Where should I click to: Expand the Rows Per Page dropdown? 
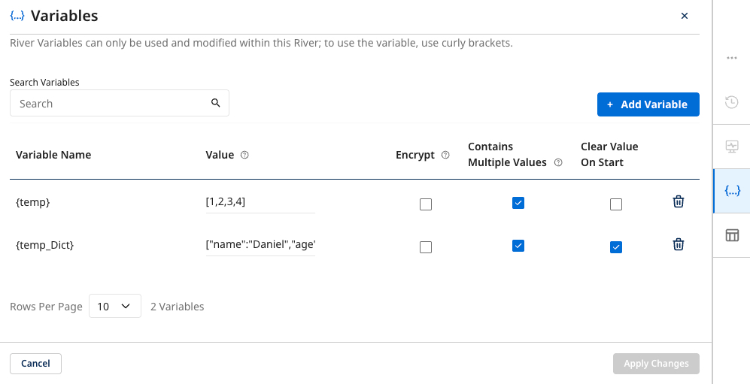[115, 306]
